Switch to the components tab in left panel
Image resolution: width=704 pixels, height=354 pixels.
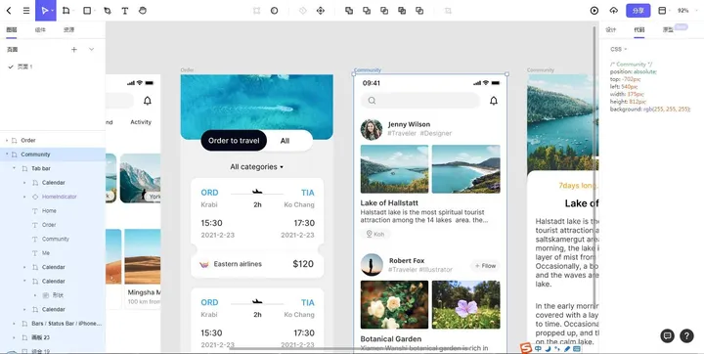[x=40, y=30]
